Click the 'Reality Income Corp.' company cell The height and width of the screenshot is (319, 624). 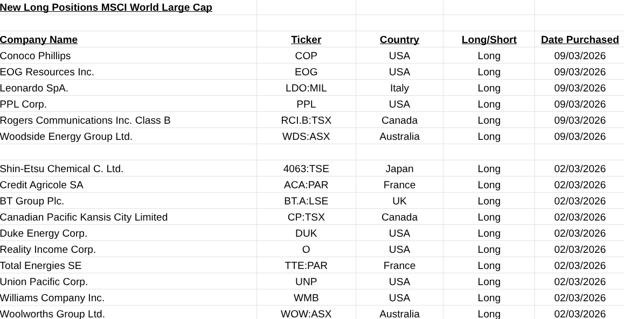48,250
